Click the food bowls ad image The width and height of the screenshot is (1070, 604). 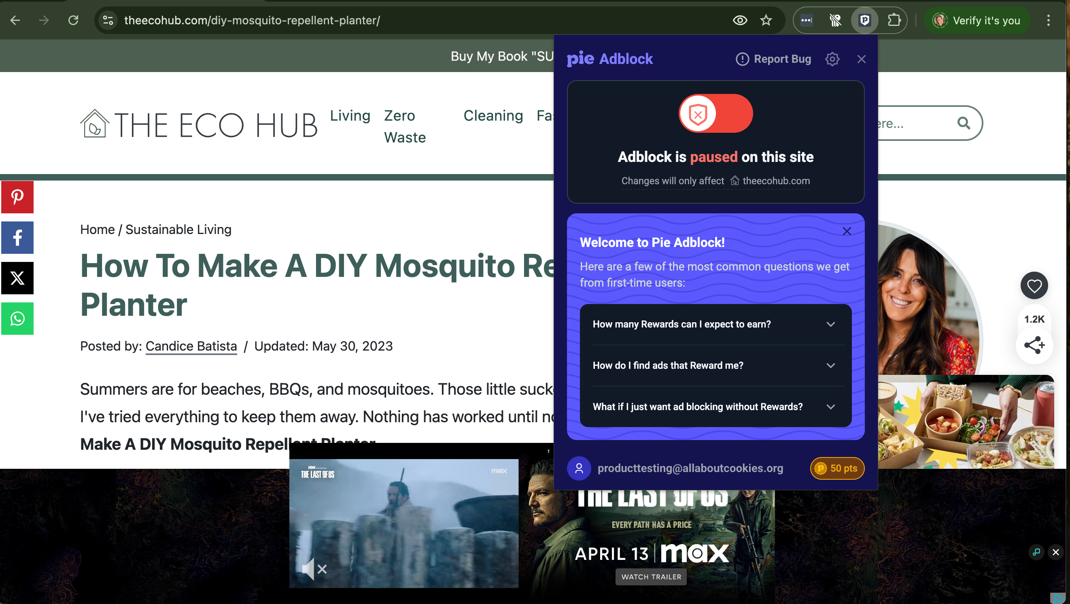[966, 422]
